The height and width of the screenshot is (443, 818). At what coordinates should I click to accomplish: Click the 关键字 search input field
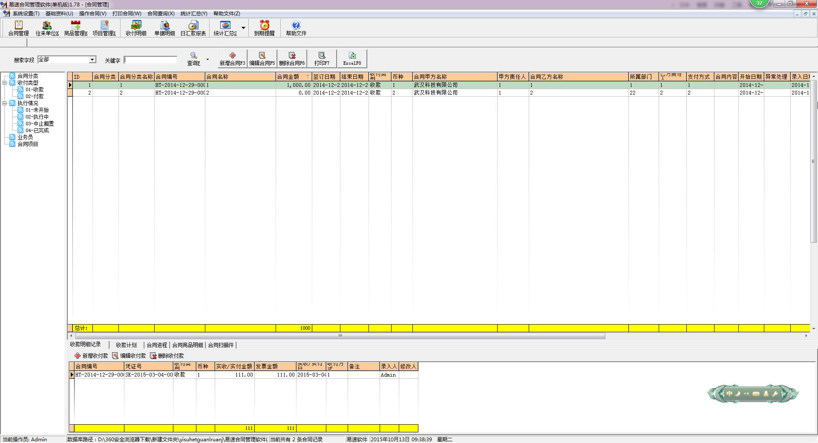tap(150, 60)
